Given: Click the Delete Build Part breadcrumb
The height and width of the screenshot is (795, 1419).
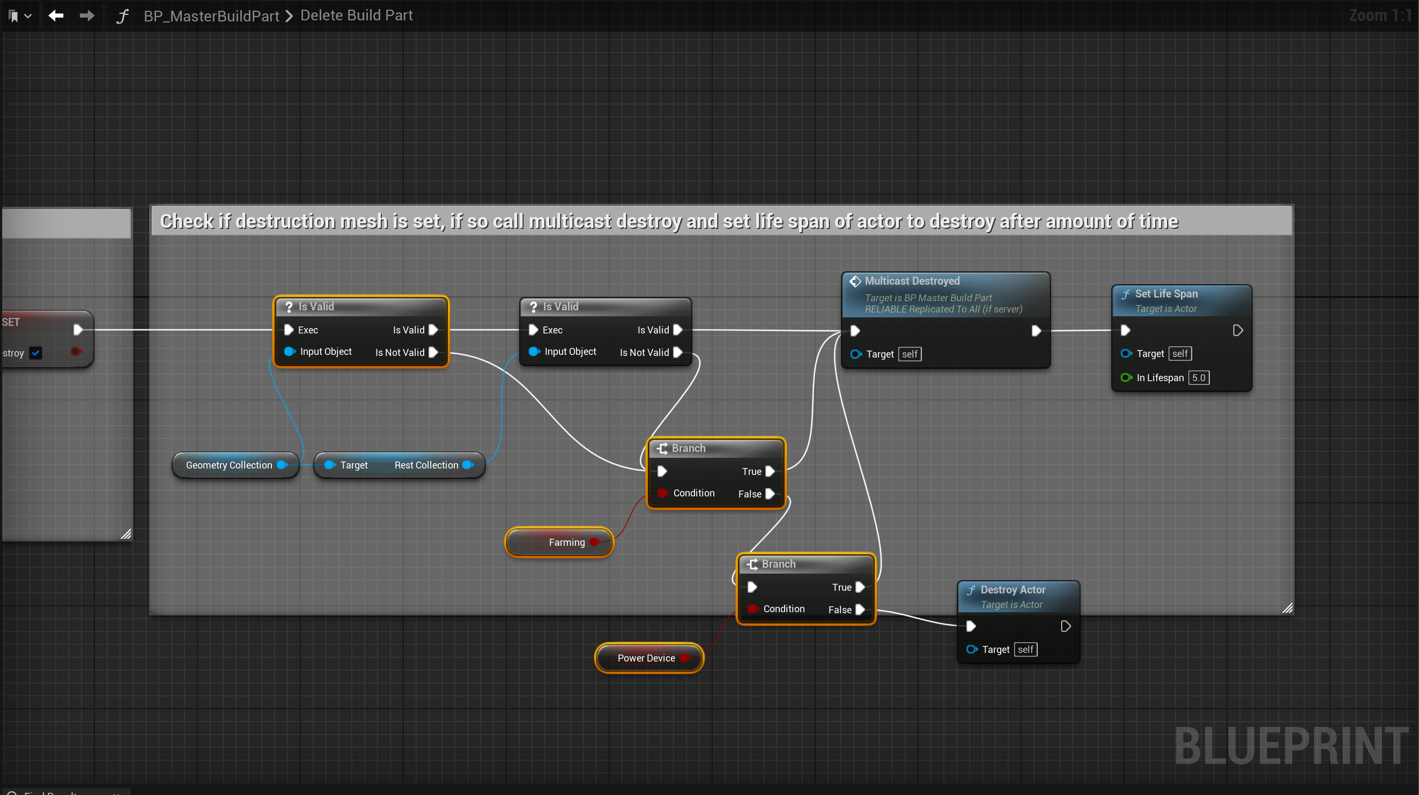Looking at the screenshot, I should click(356, 16).
